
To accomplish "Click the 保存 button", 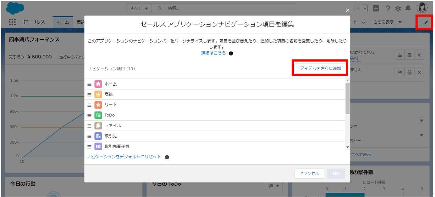I will [x=336, y=174].
